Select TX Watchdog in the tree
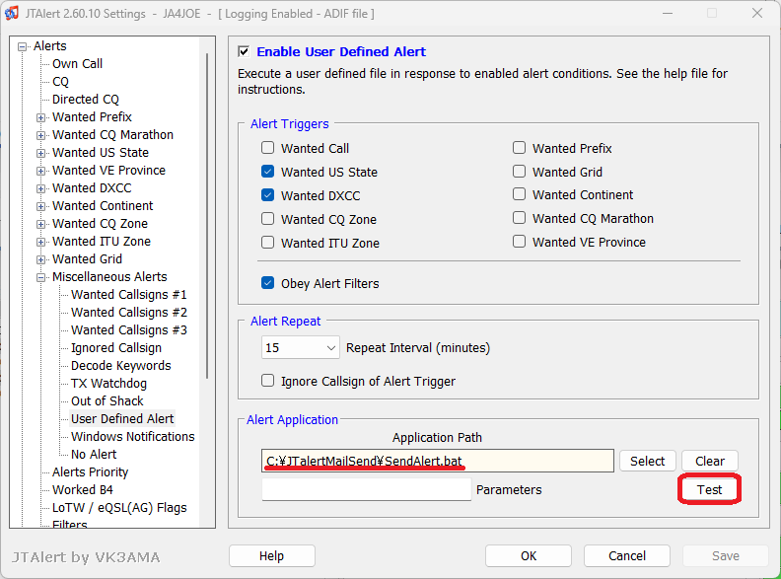This screenshot has height=579, width=781. click(108, 383)
